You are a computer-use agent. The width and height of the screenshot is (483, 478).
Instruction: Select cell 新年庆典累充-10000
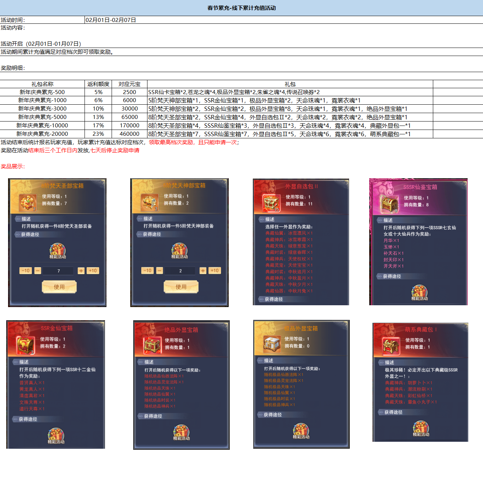tap(42, 126)
